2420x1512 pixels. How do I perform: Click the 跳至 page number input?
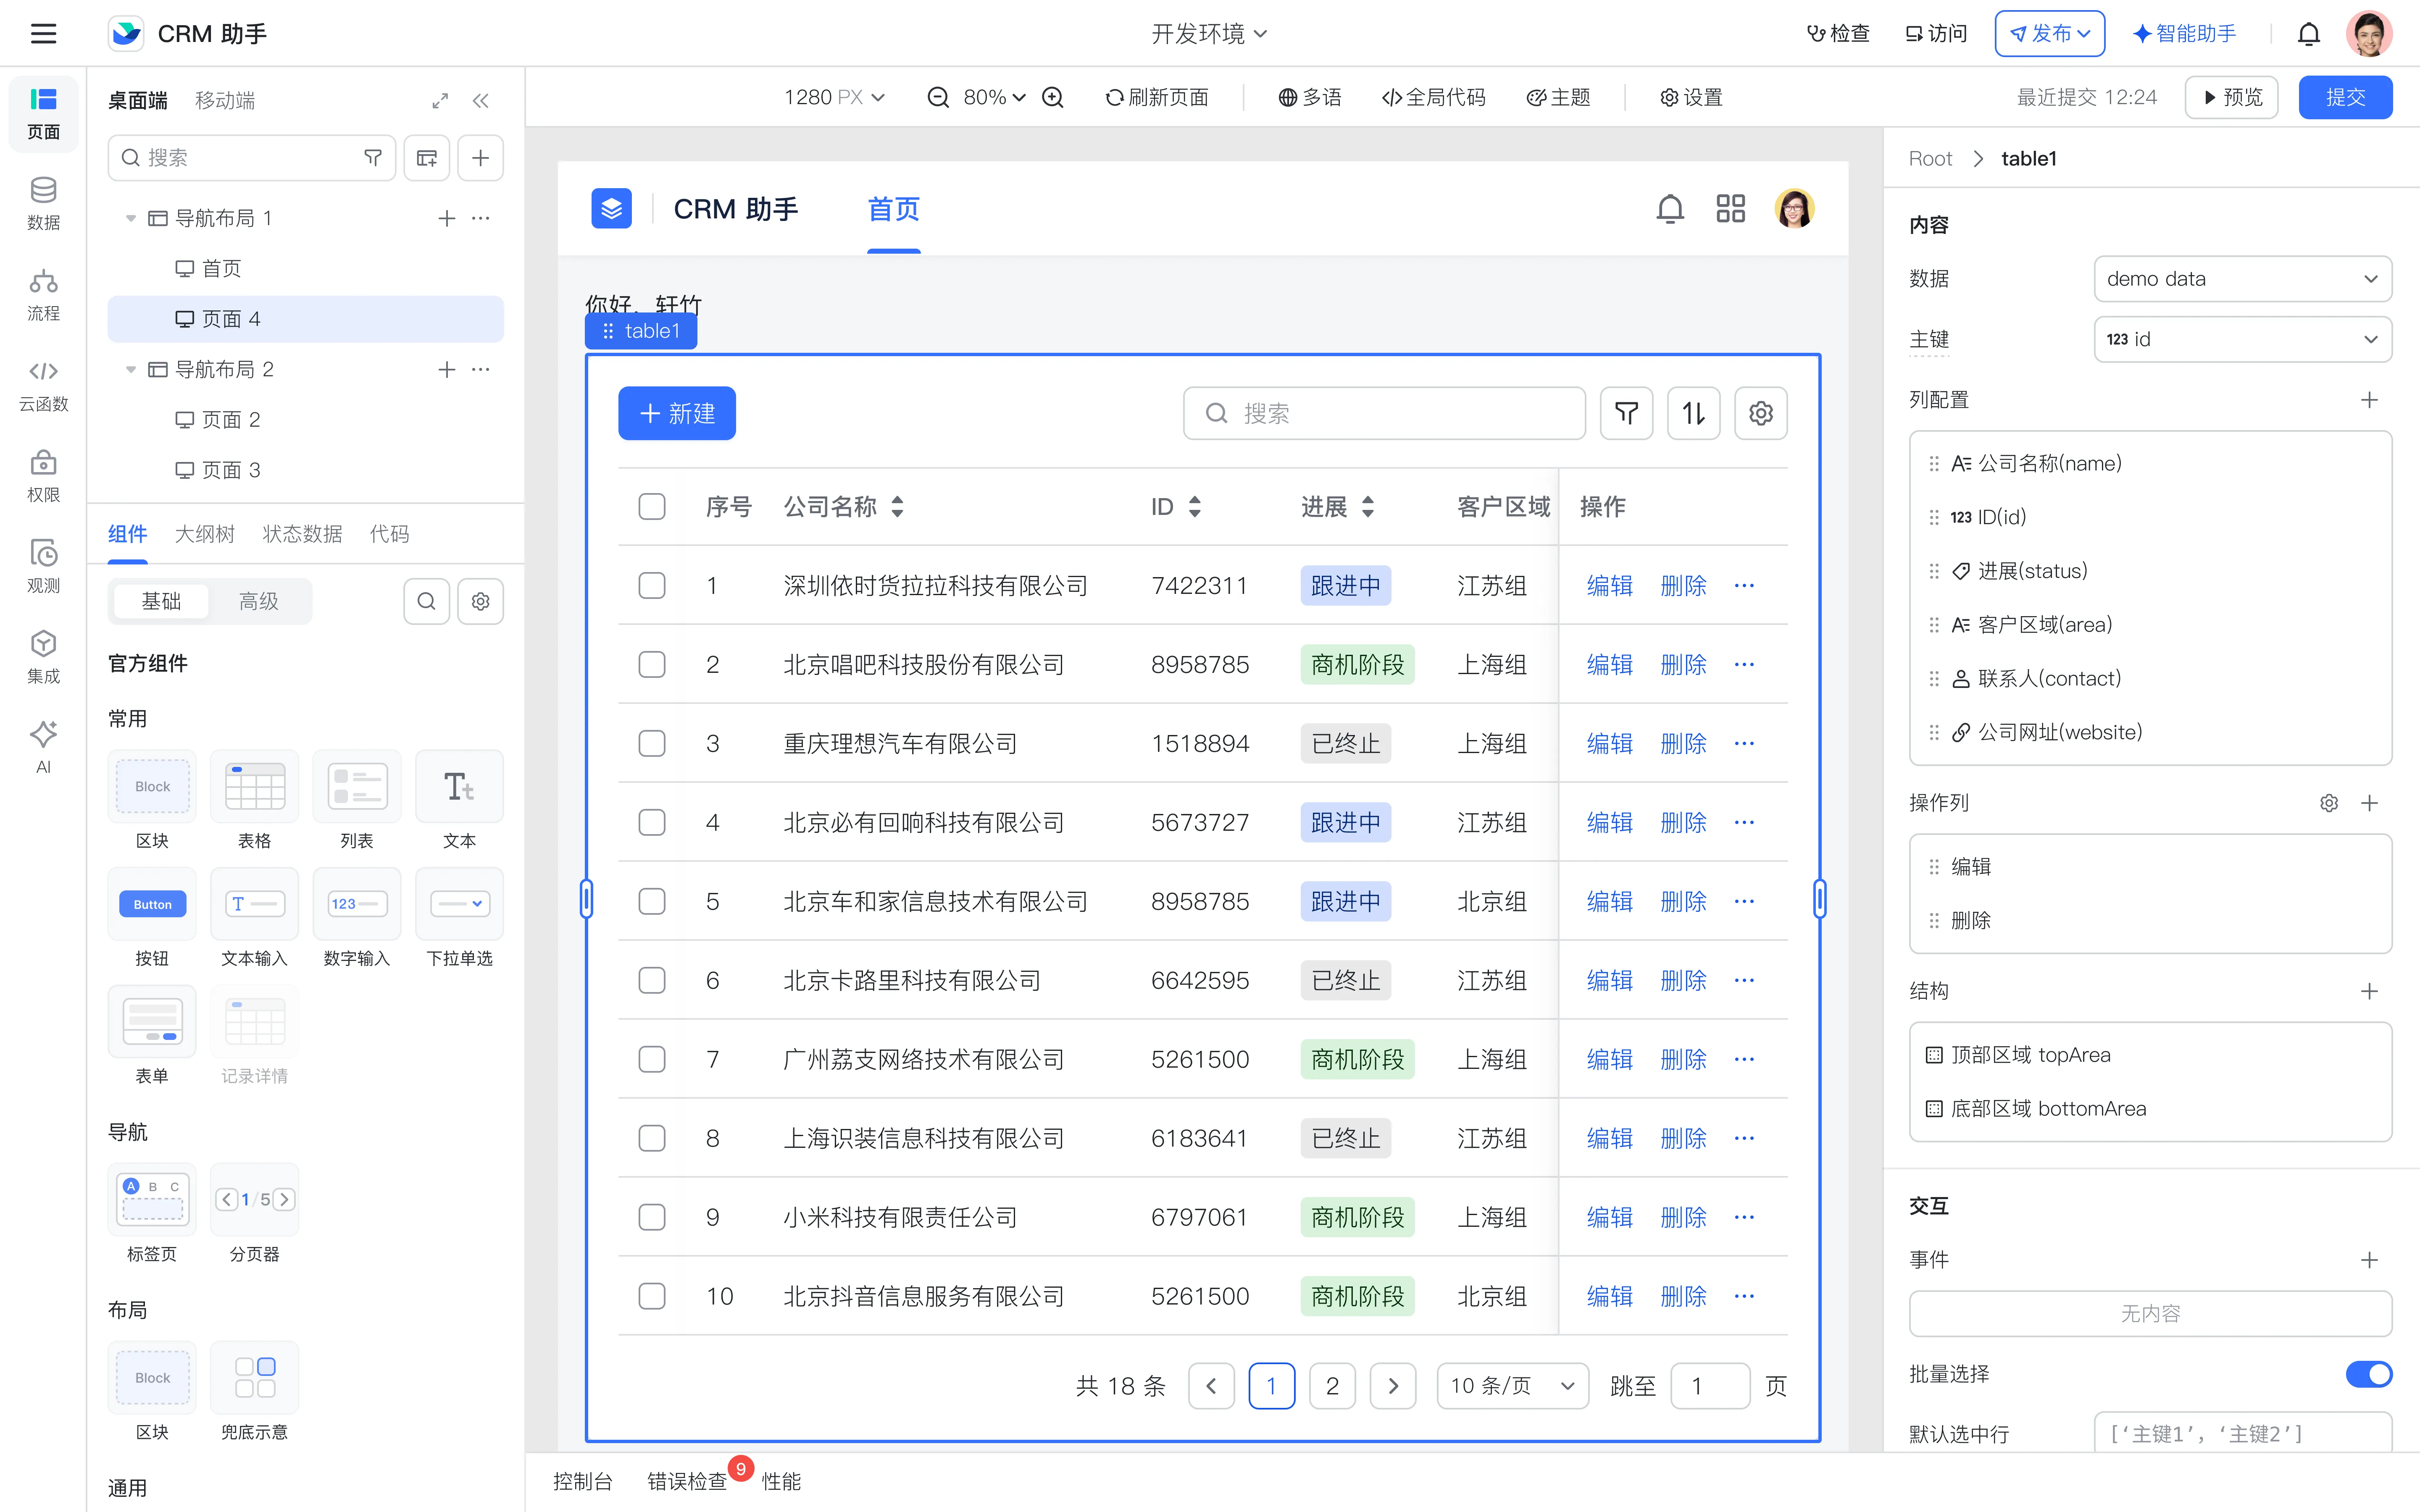click(x=1710, y=1386)
